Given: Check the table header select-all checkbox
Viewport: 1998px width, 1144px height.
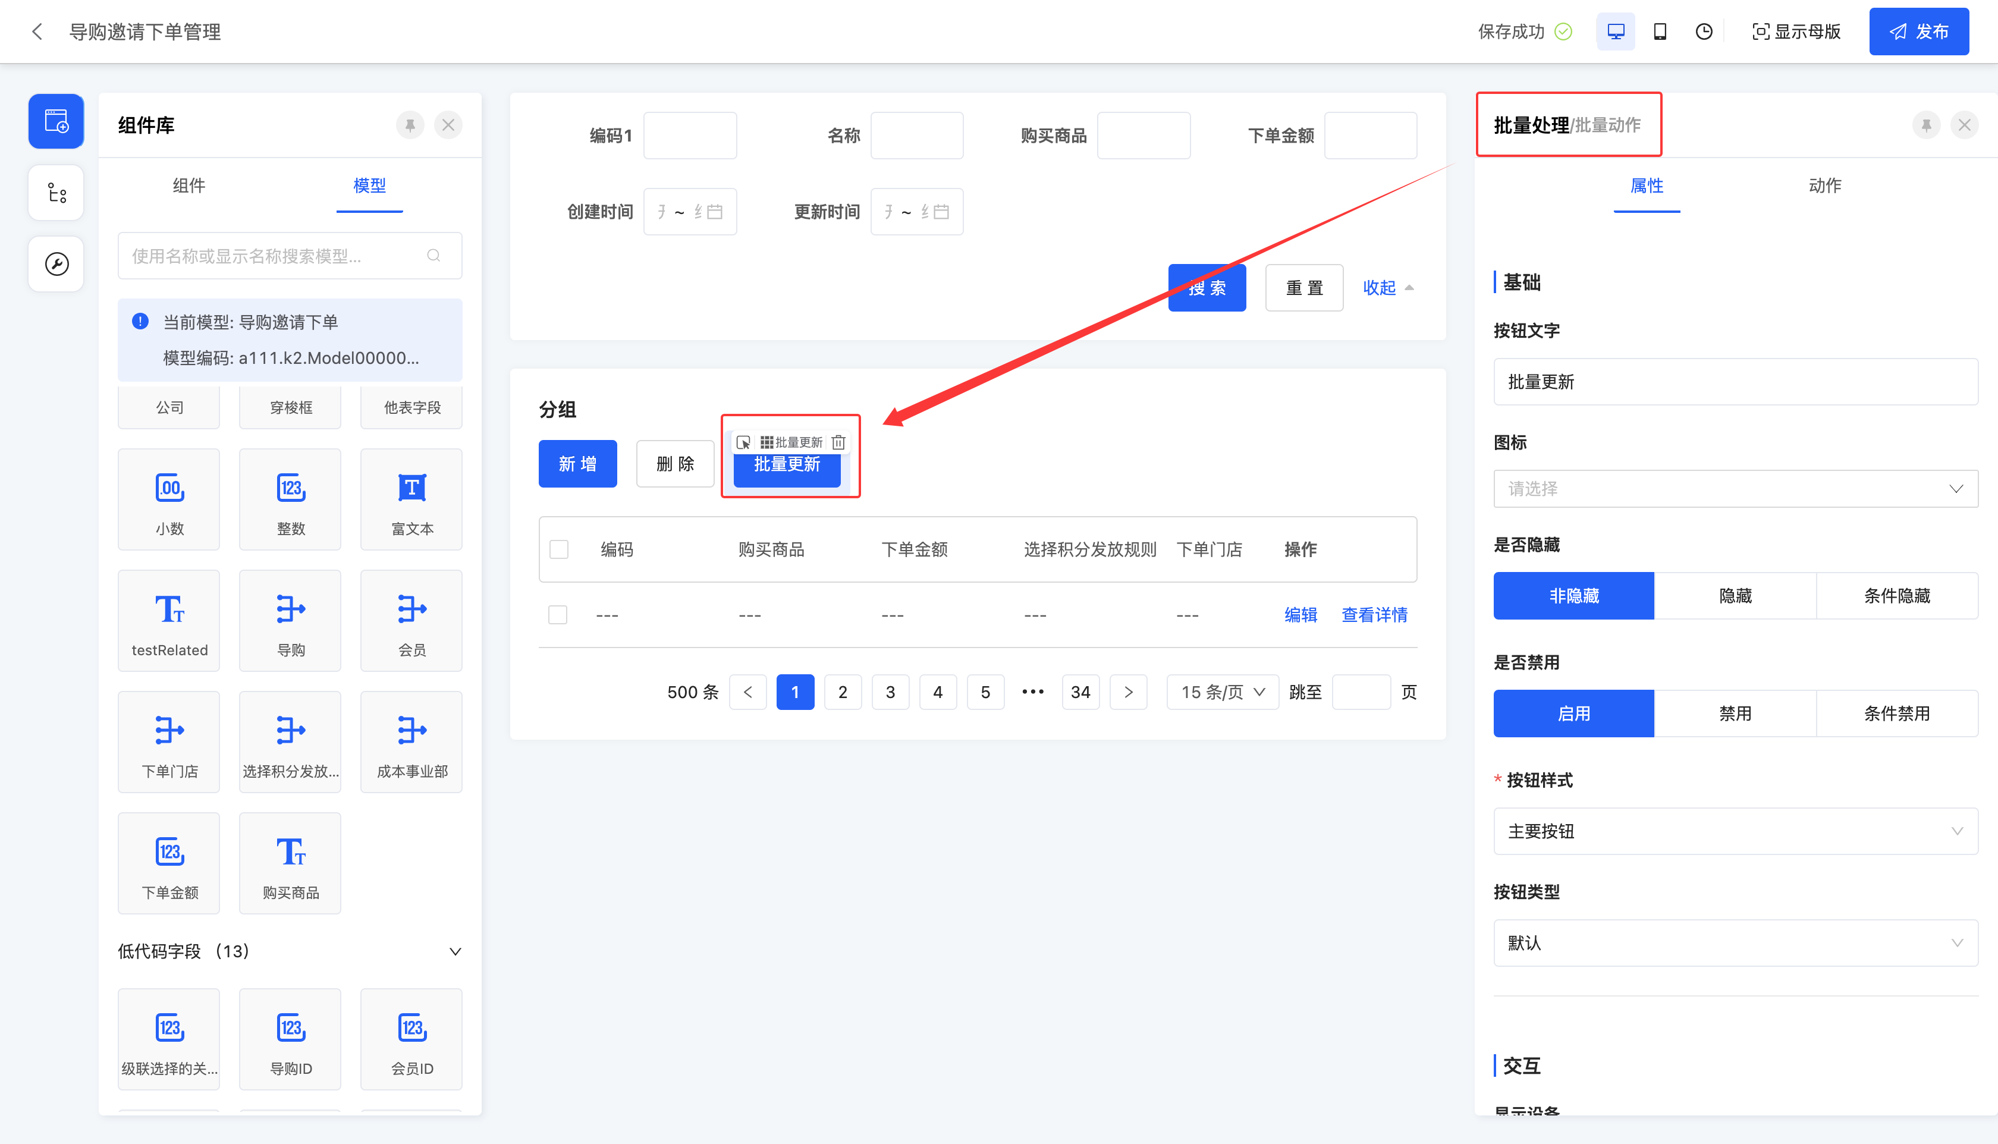Looking at the screenshot, I should click(558, 549).
